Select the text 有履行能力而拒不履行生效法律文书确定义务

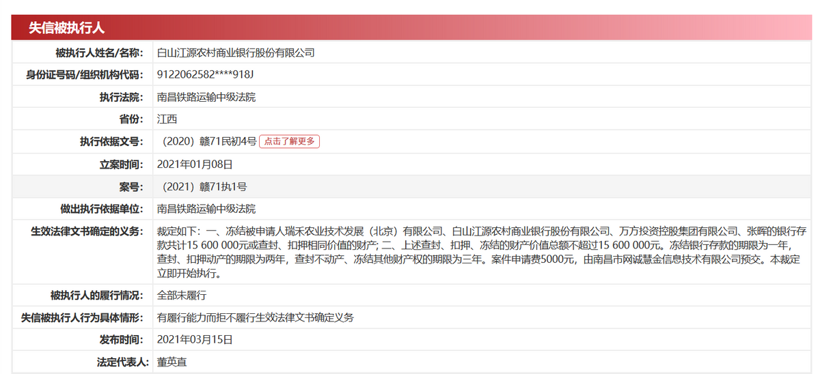click(x=256, y=317)
